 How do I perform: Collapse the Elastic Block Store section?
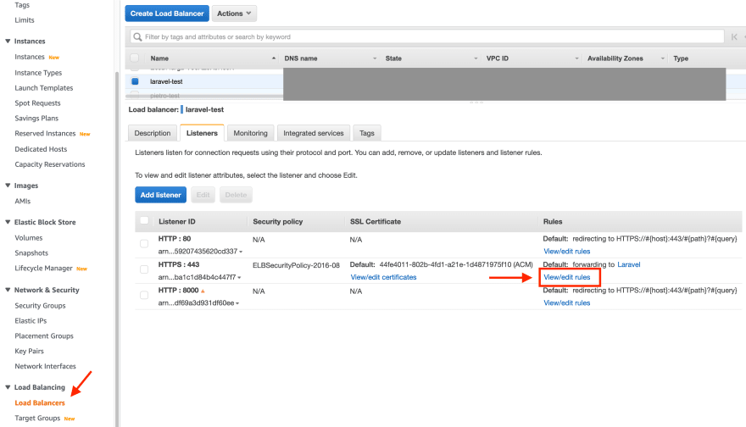(x=8, y=222)
